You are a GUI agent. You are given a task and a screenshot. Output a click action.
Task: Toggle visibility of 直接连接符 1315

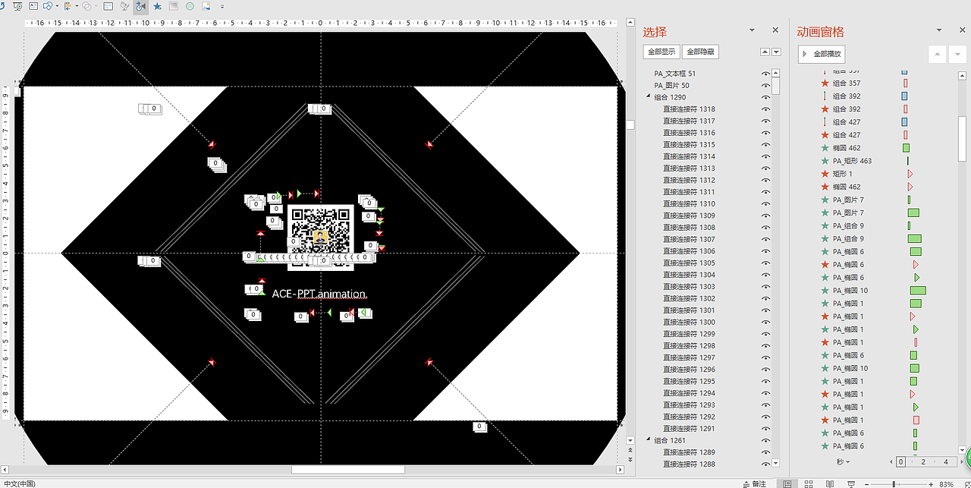(x=766, y=145)
